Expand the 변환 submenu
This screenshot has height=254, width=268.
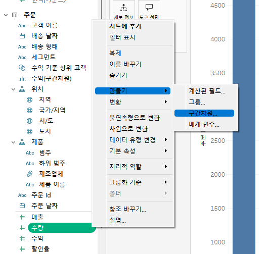139,102
